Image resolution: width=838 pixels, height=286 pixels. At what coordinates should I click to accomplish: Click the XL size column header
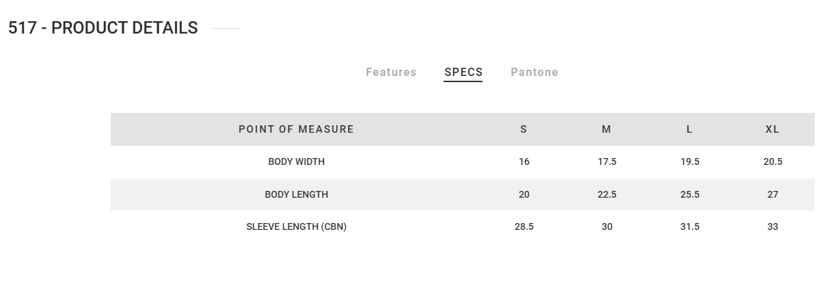(772, 129)
